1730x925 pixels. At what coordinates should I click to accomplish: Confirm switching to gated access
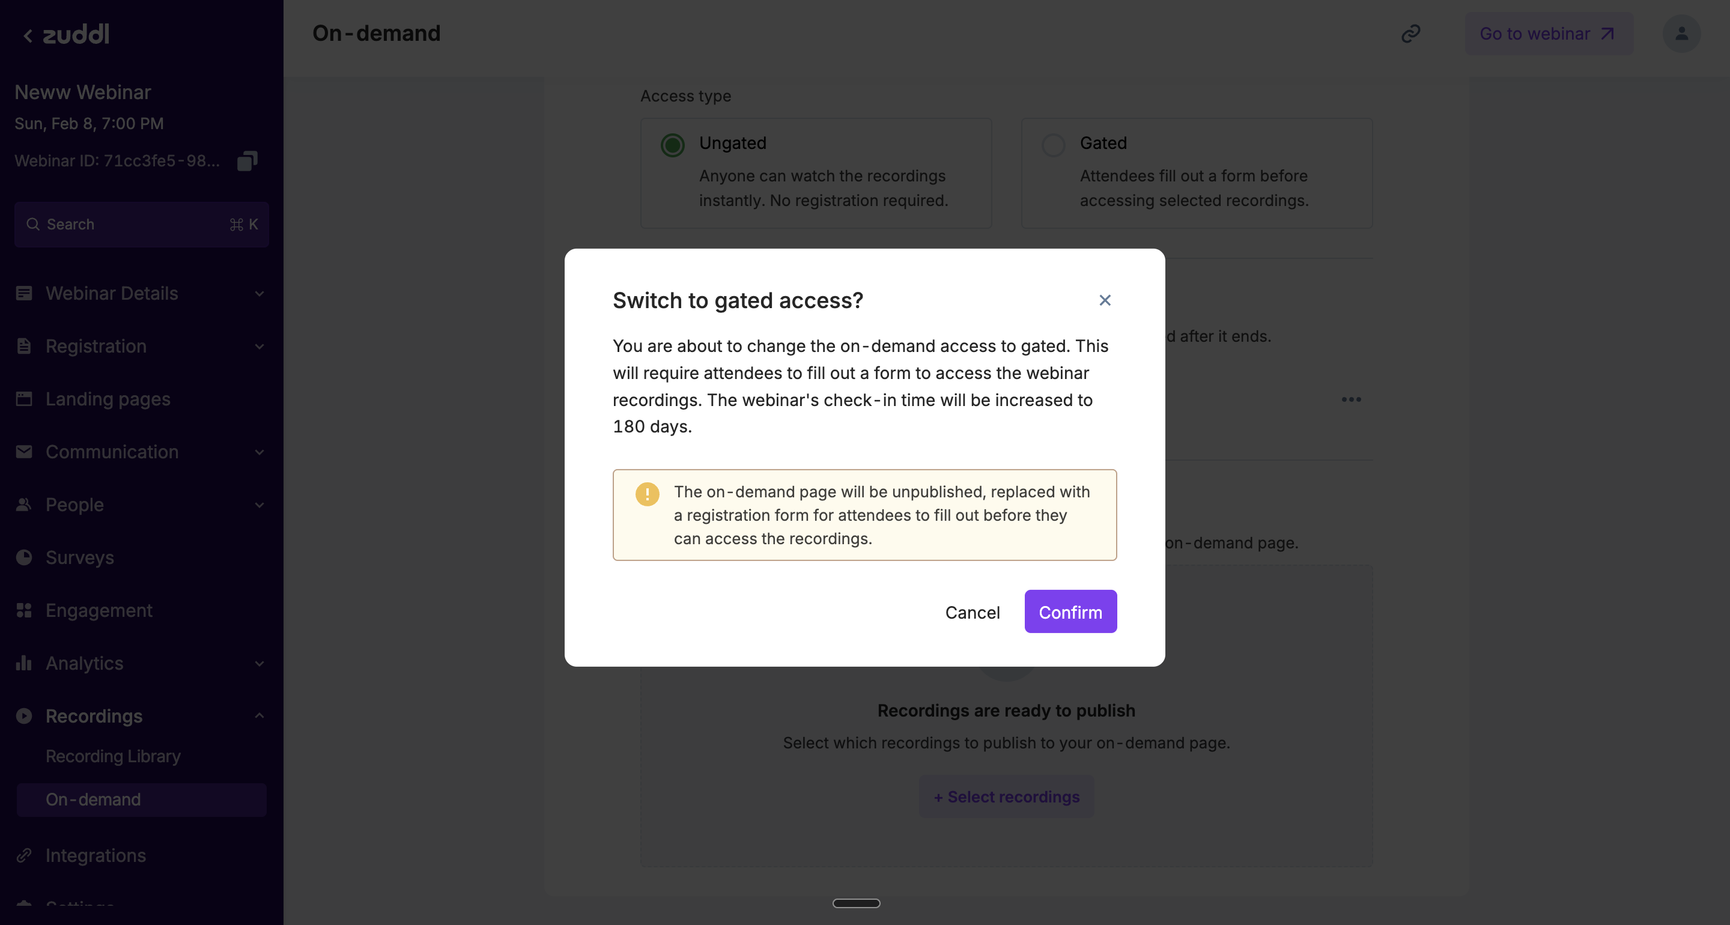(1070, 612)
